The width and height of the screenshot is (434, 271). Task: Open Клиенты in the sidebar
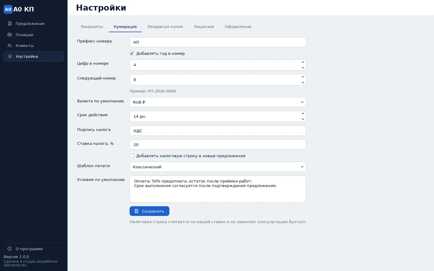coord(34,46)
